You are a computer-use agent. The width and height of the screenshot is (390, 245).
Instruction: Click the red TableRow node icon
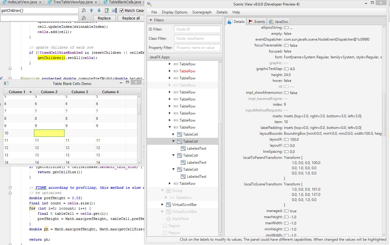[176, 71]
